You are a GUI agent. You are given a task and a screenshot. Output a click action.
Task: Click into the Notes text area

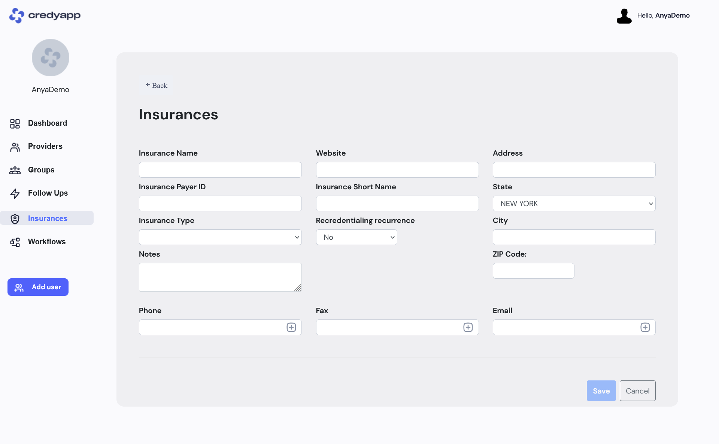point(220,277)
